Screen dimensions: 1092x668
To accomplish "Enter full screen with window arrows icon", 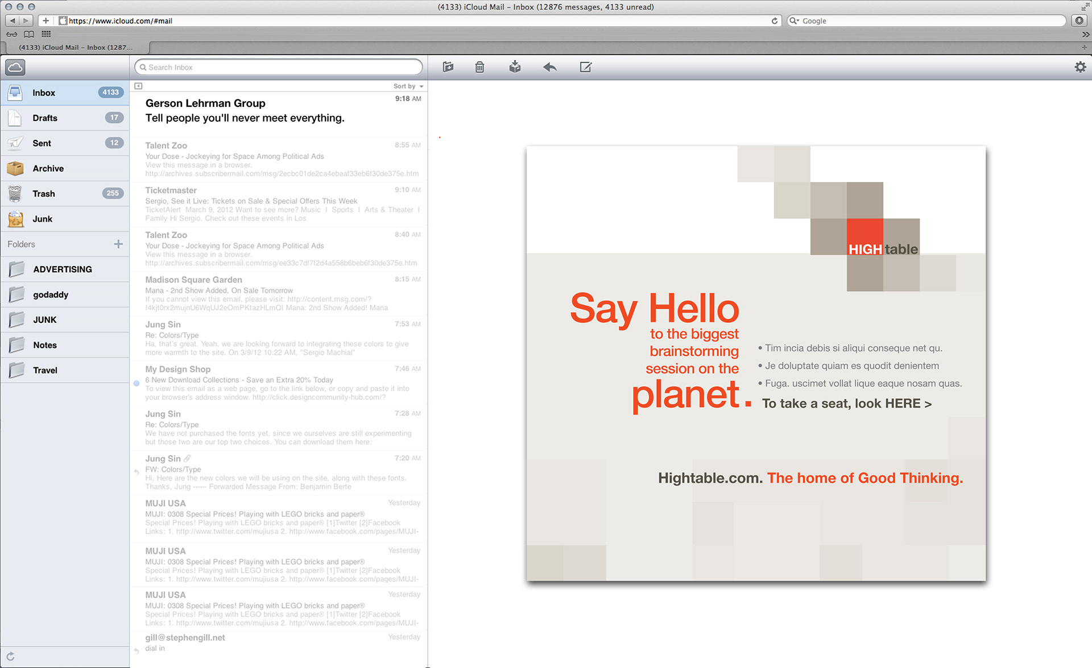I will [1084, 7].
